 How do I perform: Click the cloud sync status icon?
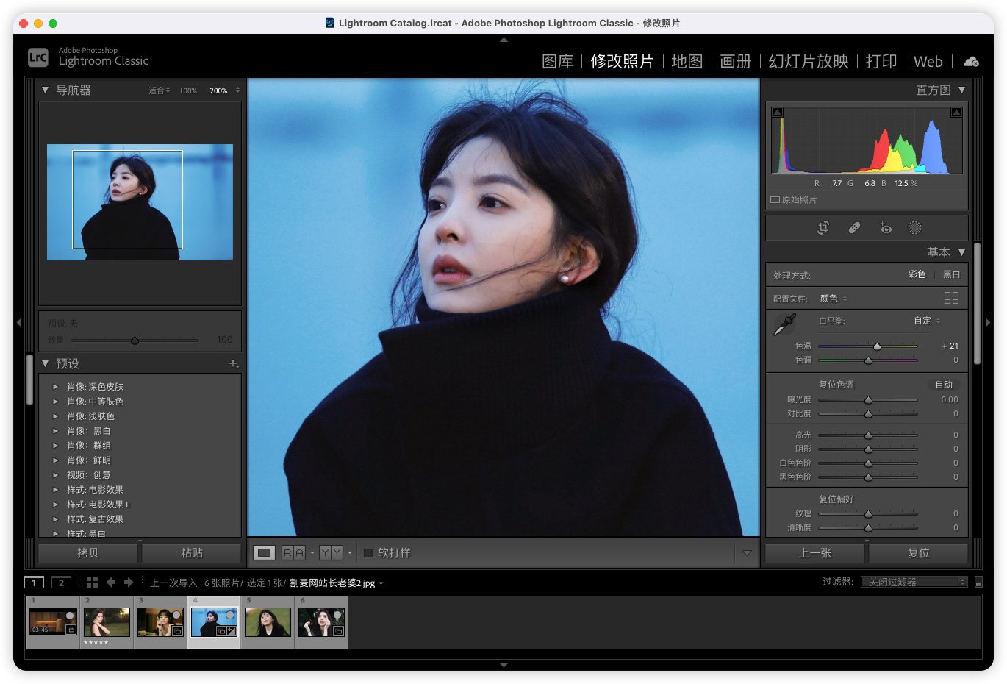pos(971,62)
